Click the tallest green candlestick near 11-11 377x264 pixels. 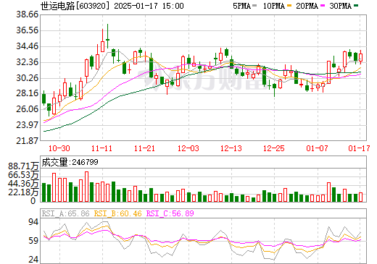[x=107, y=36]
